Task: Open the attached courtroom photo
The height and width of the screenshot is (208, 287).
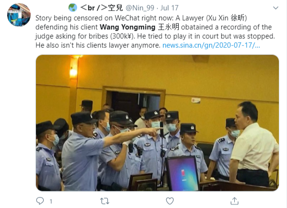Action: (x=157, y=123)
